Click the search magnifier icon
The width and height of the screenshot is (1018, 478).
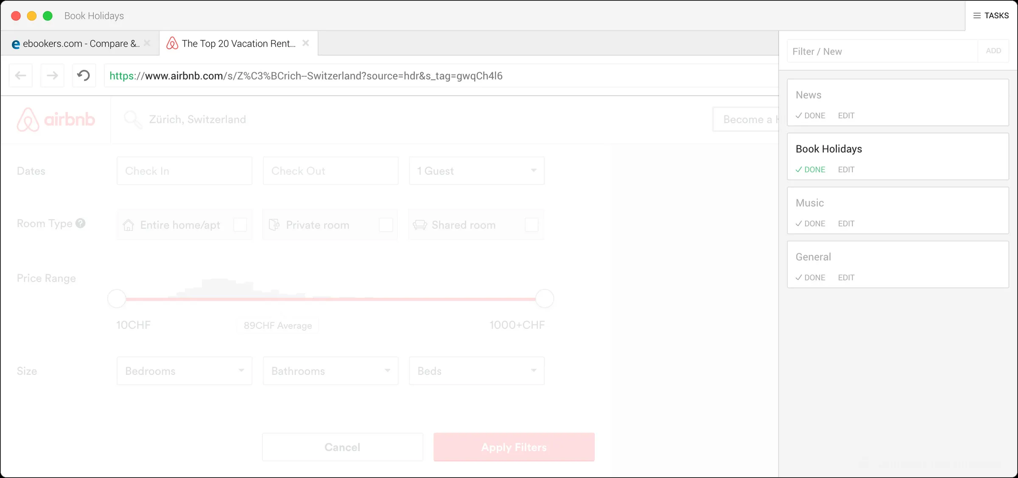point(132,119)
